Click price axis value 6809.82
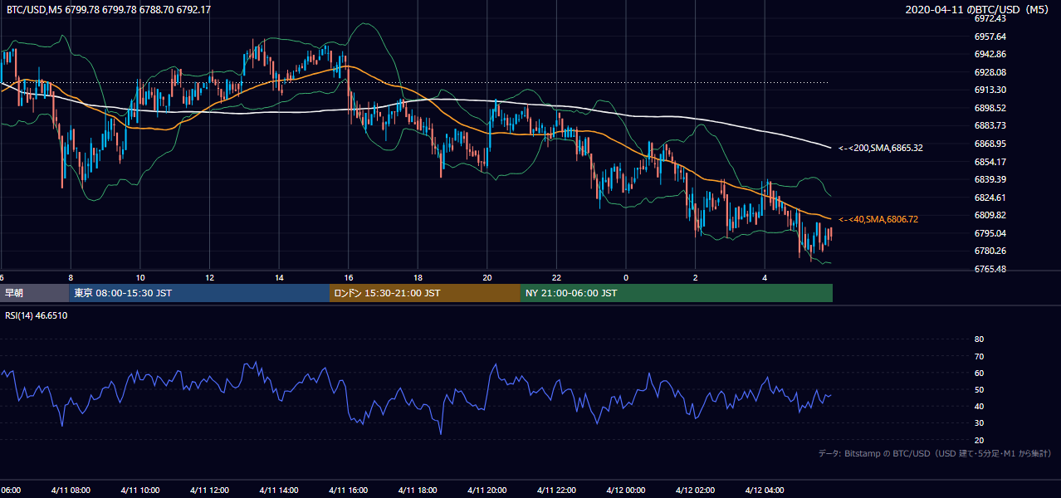This screenshot has width=1061, height=498. pyautogui.click(x=990, y=215)
